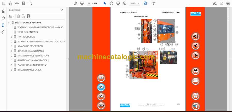This screenshot has height=112, width=232.
Task: Click the new bookmark icon
Action: [23, 16]
